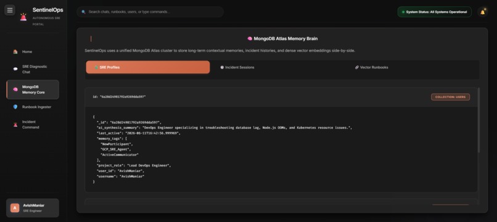The width and height of the screenshot is (497, 222).
Task: Click the "_id" JSON field line
Action: (129, 123)
